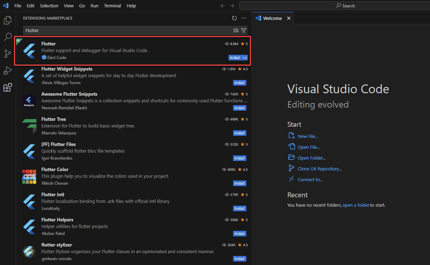This screenshot has height=265, width=430.
Task: Install the Flutter Color extension
Action: coord(240,183)
